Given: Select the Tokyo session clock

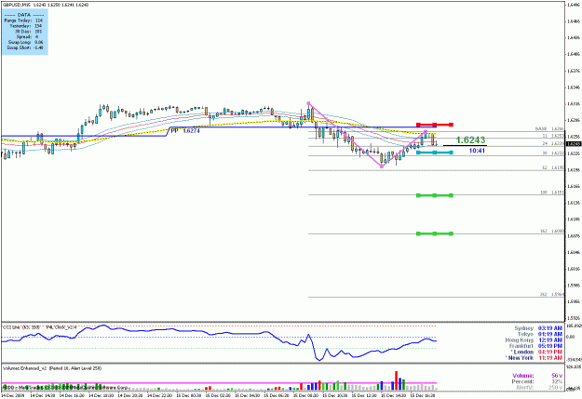Looking at the screenshot, I should [x=540, y=334].
